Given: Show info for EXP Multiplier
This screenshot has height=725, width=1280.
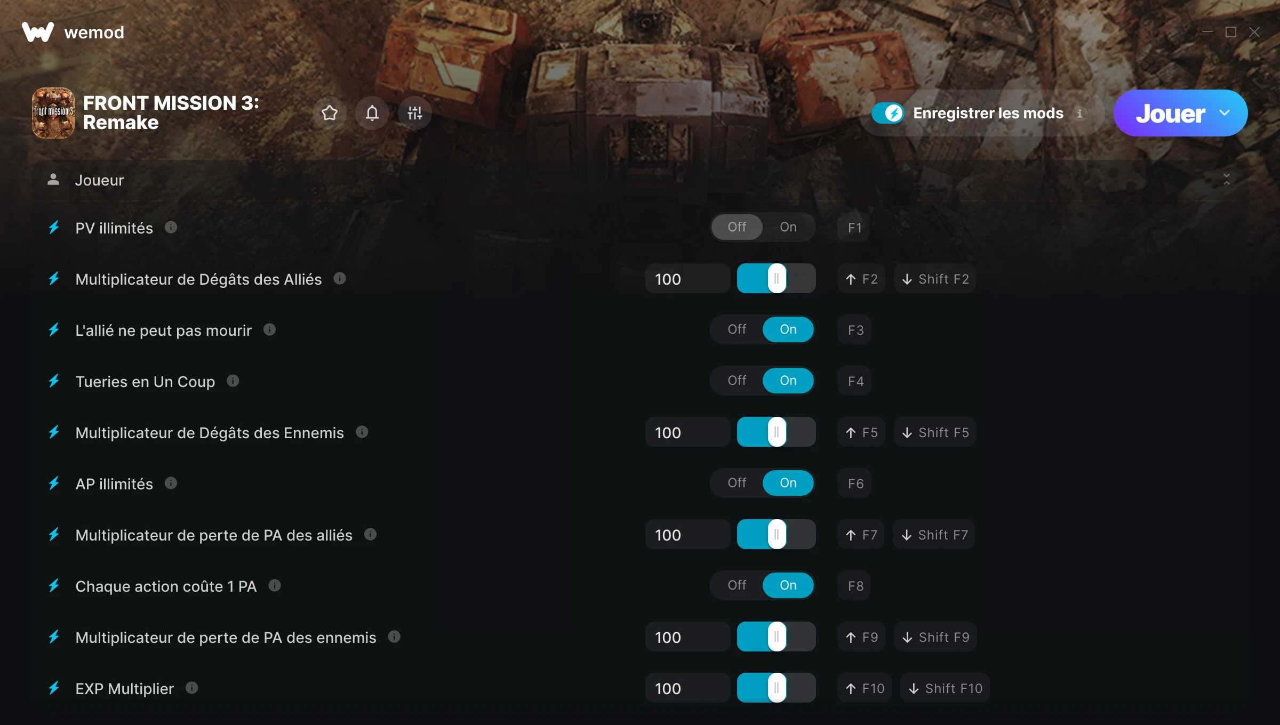Looking at the screenshot, I should (x=192, y=688).
